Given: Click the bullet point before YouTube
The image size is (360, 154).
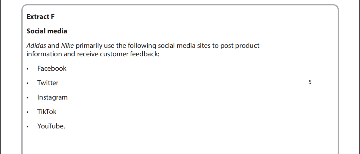Looking at the screenshot, I should 28,127.
